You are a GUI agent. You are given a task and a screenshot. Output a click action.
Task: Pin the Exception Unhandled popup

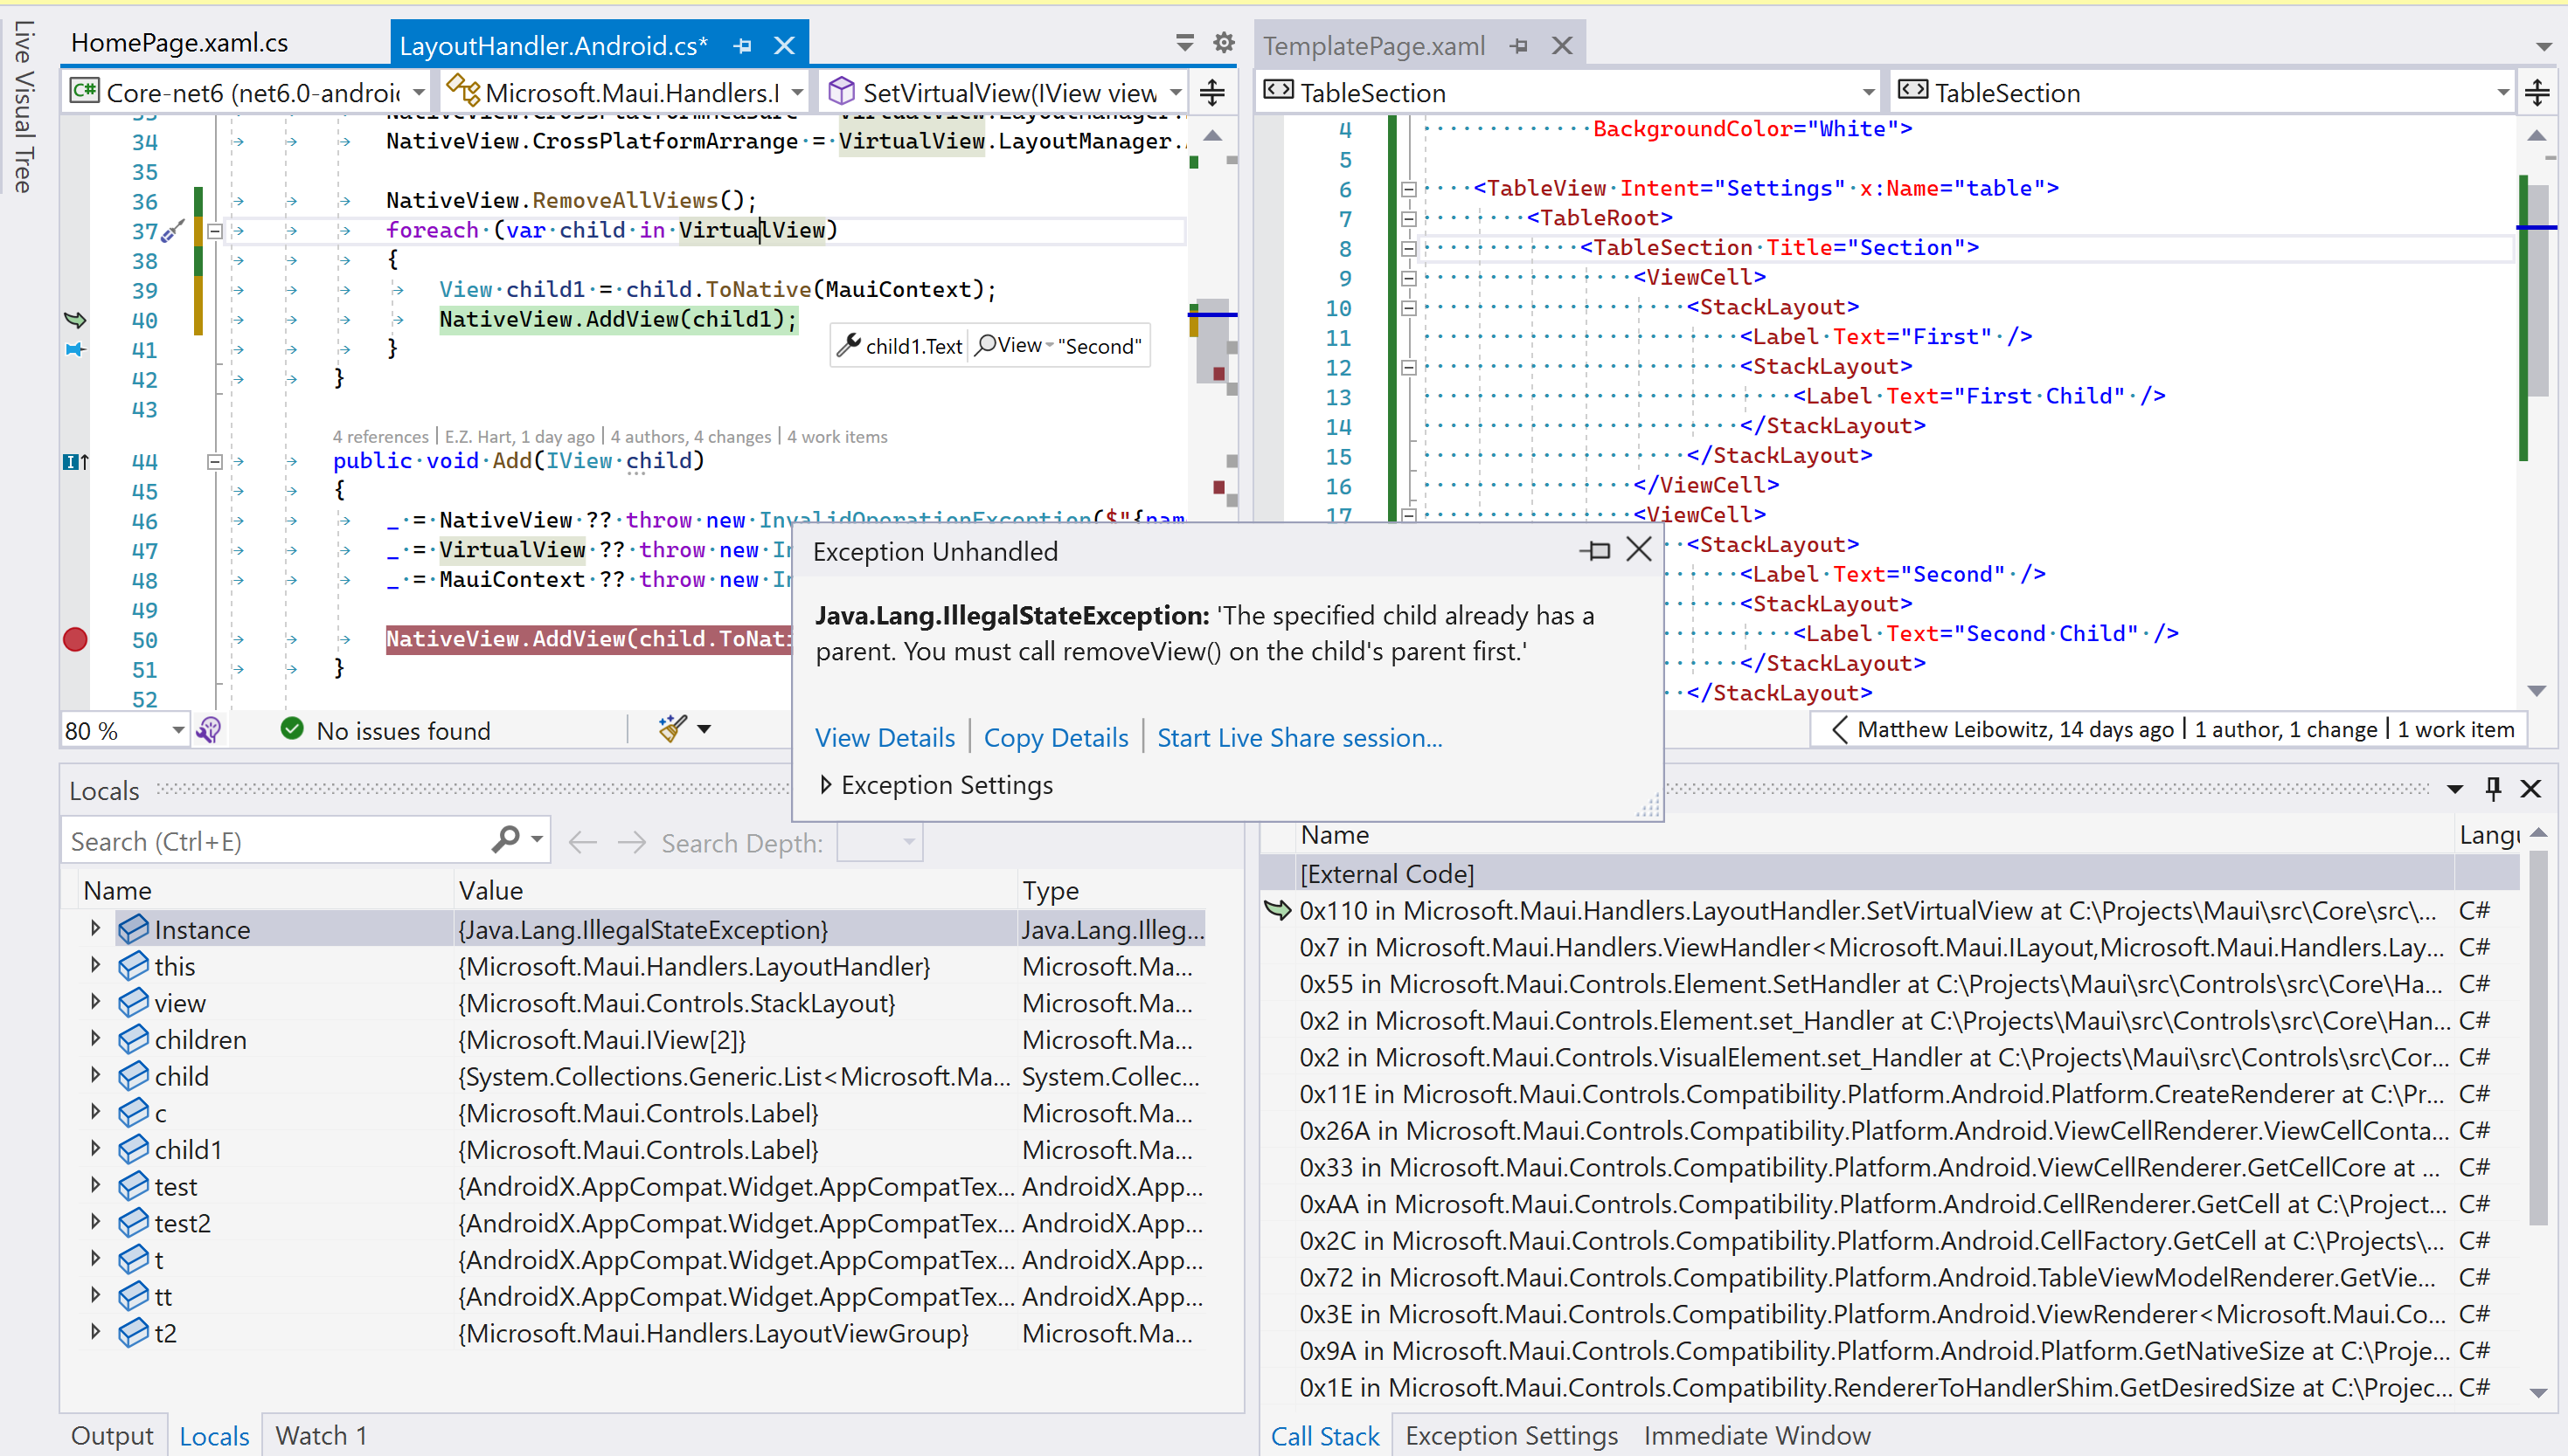tap(1596, 550)
